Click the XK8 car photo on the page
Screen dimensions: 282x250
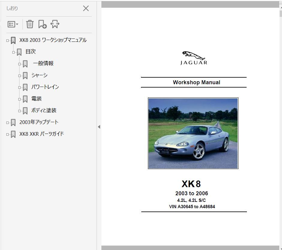click(x=193, y=133)
